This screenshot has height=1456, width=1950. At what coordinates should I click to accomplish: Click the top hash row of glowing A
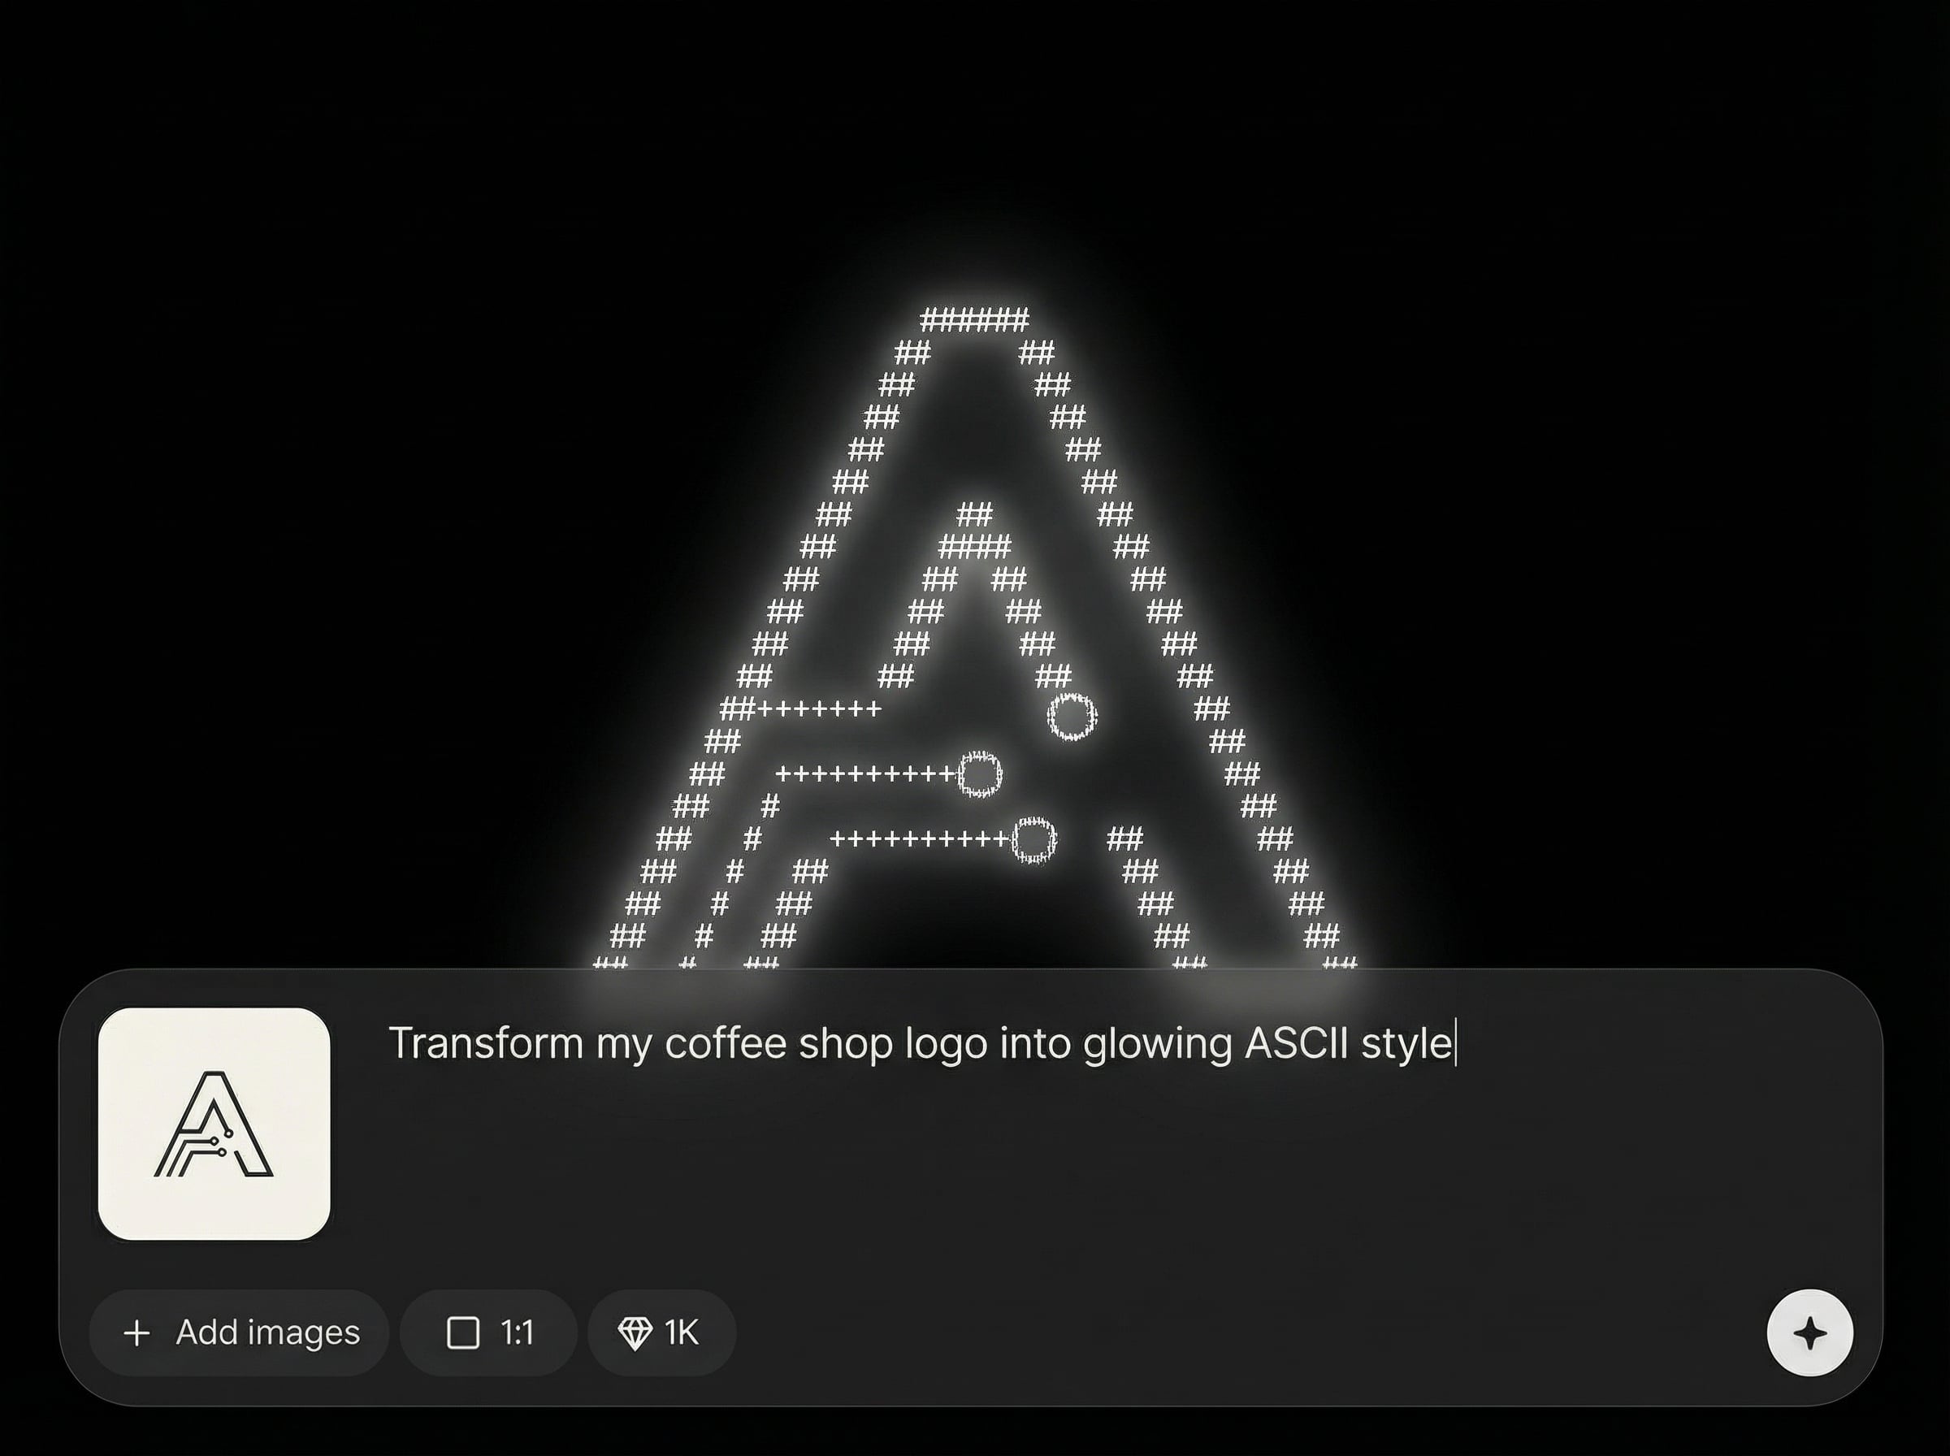coord(973,319)
